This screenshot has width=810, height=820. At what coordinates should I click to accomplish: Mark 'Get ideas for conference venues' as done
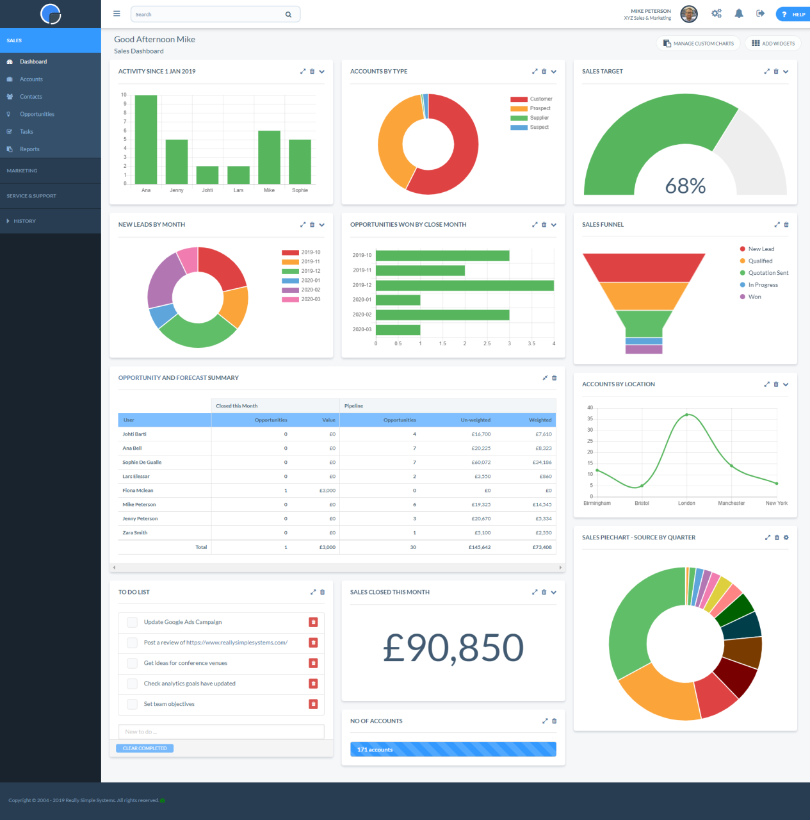(132, 663)
